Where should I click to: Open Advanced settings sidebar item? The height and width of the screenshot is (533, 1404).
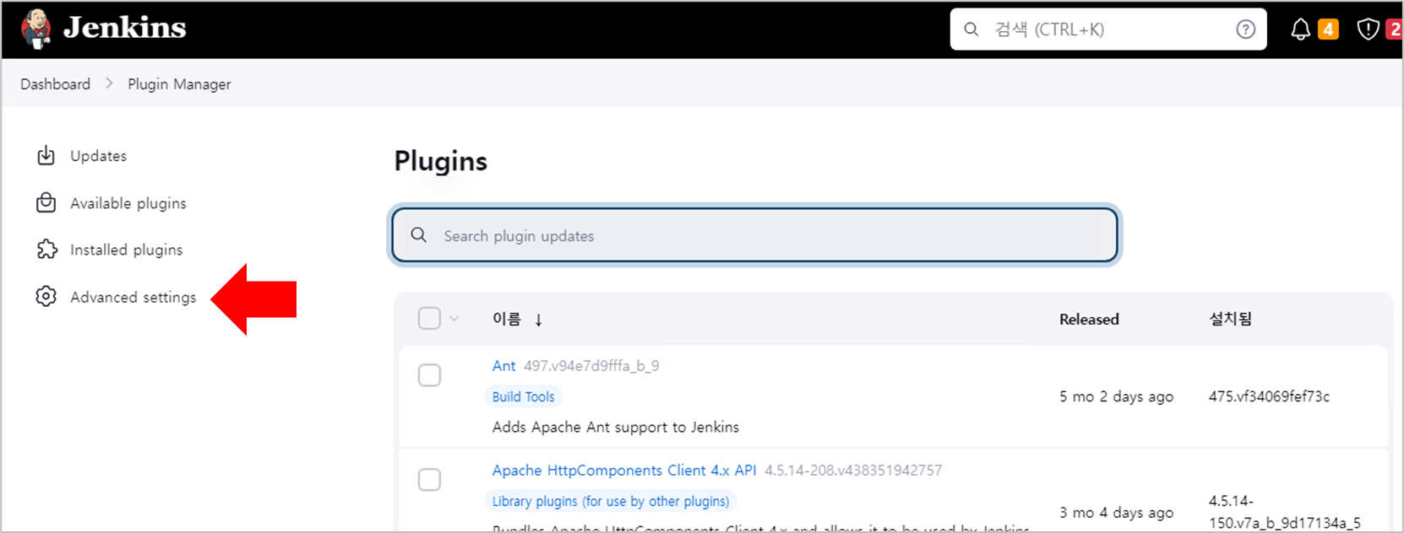click(133, 297)
